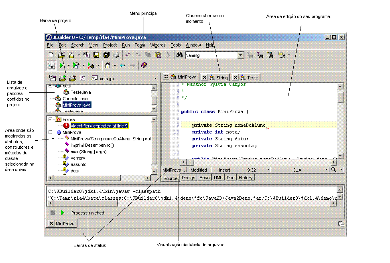Click the Save file floppy icon

click(96, 55)
